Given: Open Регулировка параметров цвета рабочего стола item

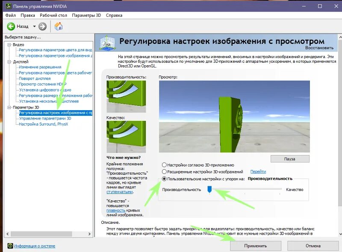Looking at the screenshot, I should (x=56, y=73).
